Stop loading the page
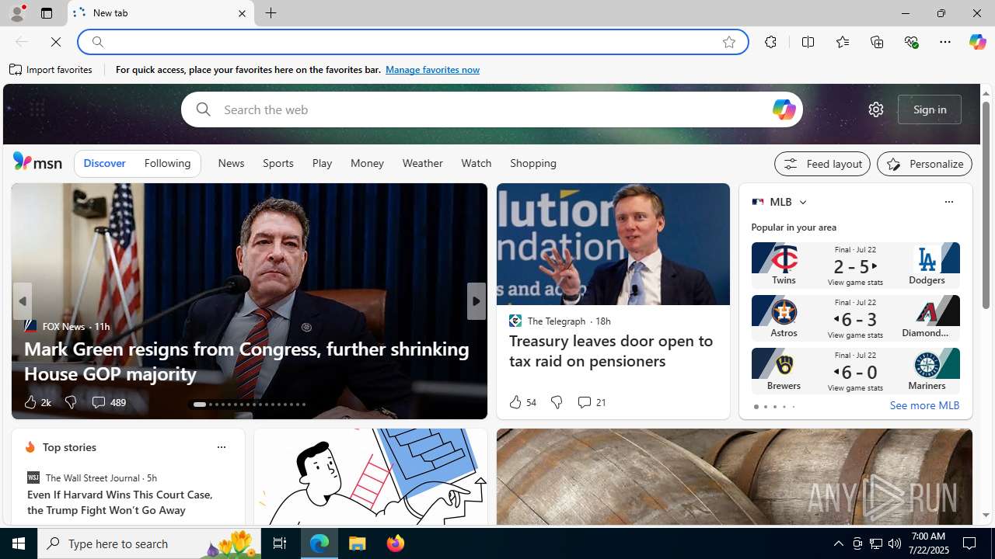This screenshot has width=995, height=559. point(56,42)
